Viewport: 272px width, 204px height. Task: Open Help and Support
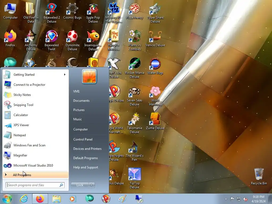pos(86,167)
